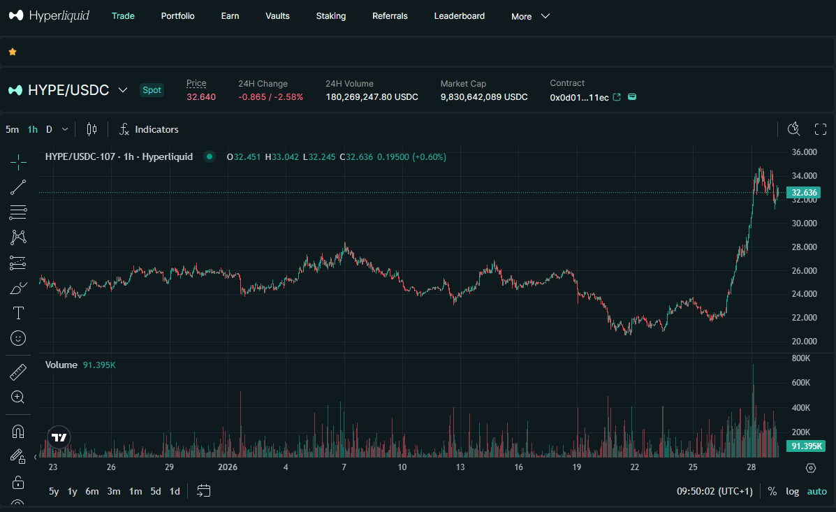
Task: Click the 24H Volume value 180,269,247.80 USDC
Action: (x=372, y=97)
